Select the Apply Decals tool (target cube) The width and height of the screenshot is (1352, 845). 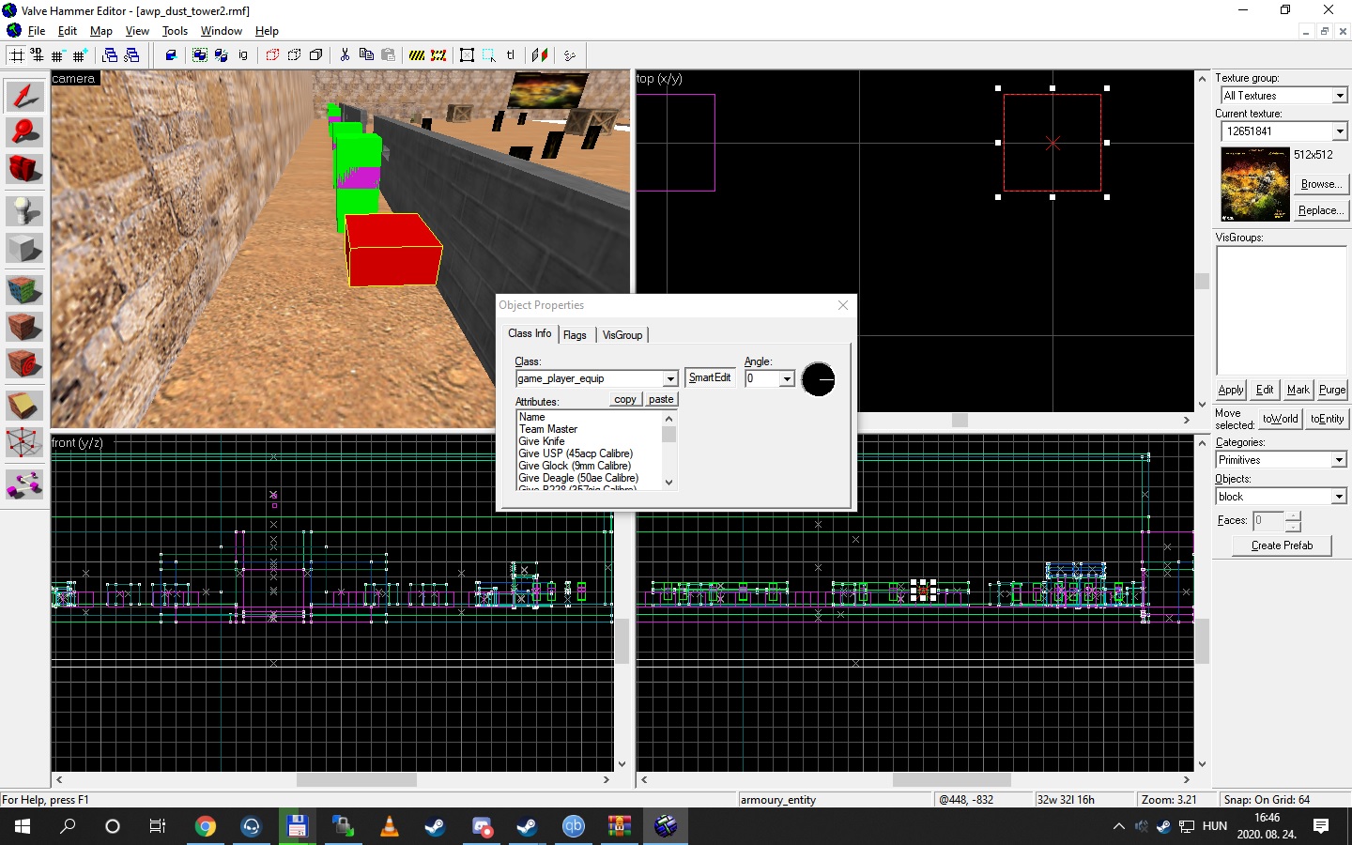tap(24, 363)
